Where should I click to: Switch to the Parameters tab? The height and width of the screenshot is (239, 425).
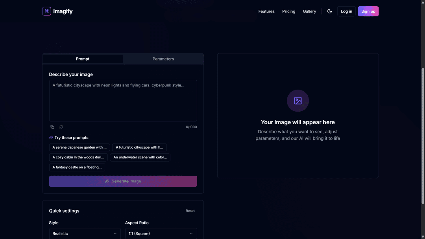tap(163, 59)
